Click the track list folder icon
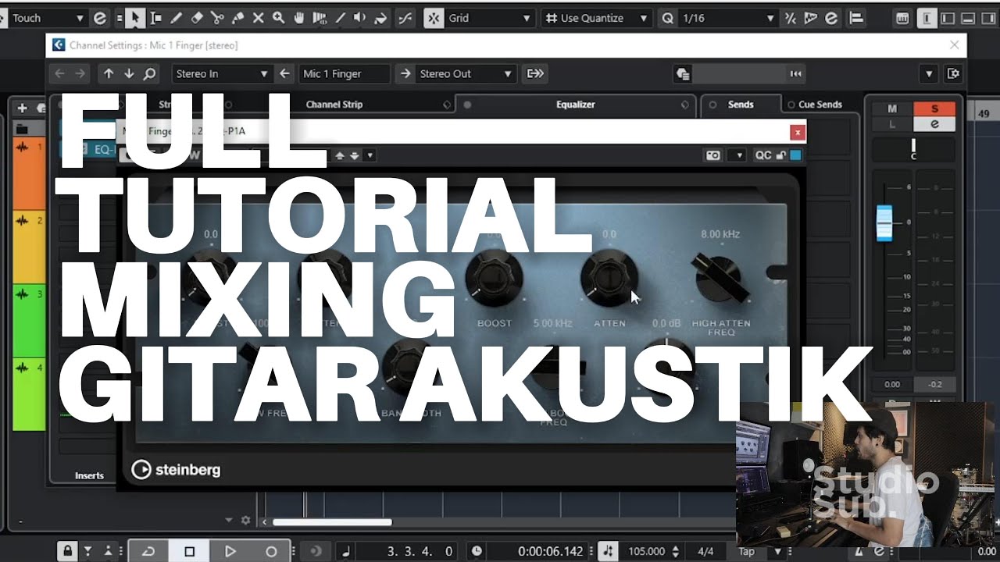Screen dimensions: 1000x562 click(x=22, y=129)
